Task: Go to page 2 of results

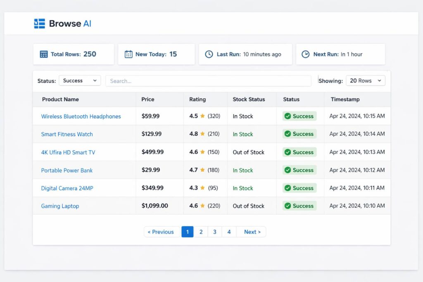Action: coord(201,232)
